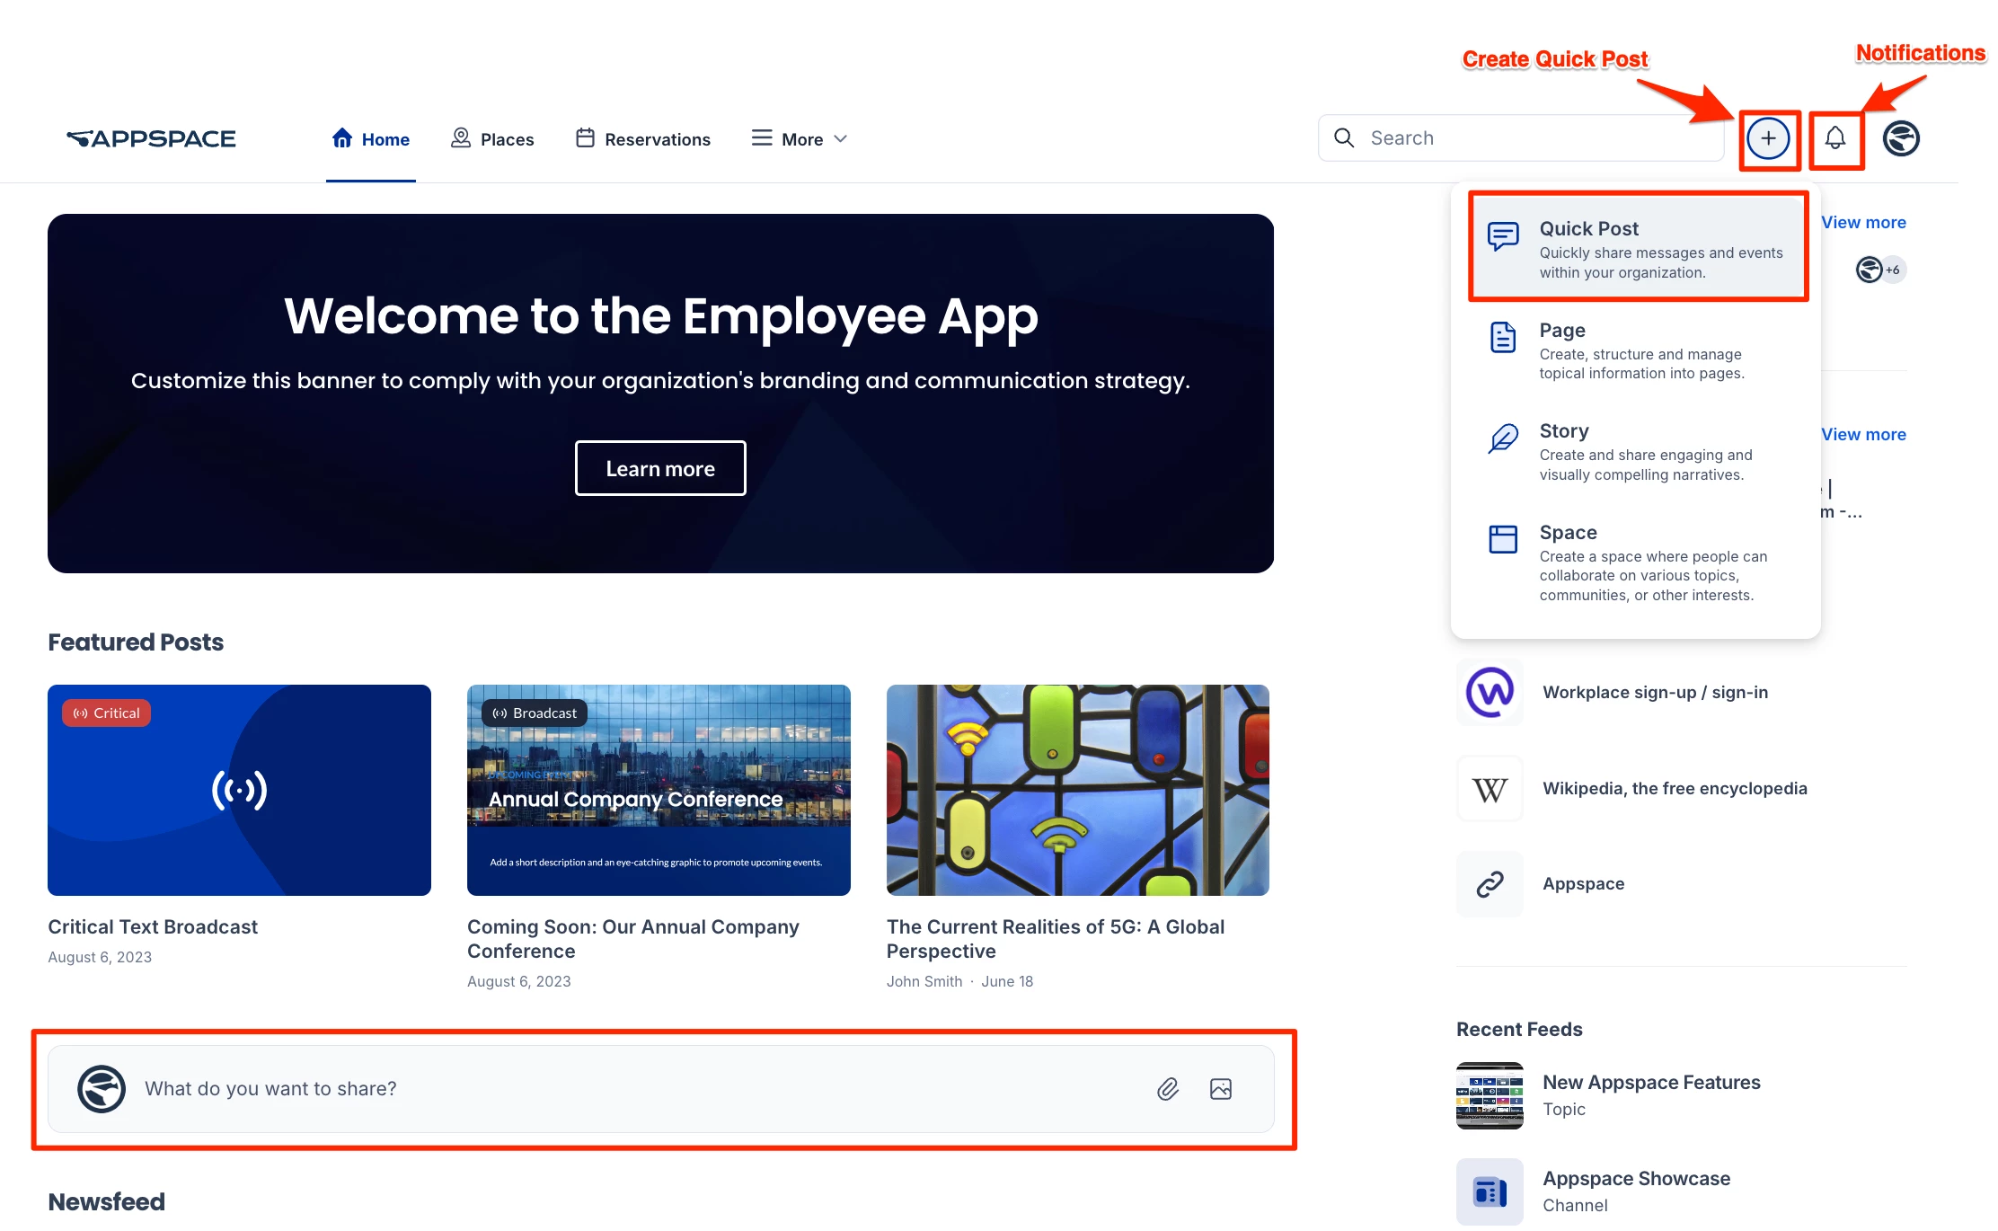Click the paperclip attachment icon
This screenshot has height=1231, width=1998.
tap(1167, 1089)
